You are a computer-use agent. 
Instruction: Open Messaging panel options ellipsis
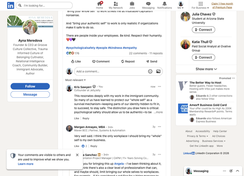pyautogui.click(x=224, y=171)
